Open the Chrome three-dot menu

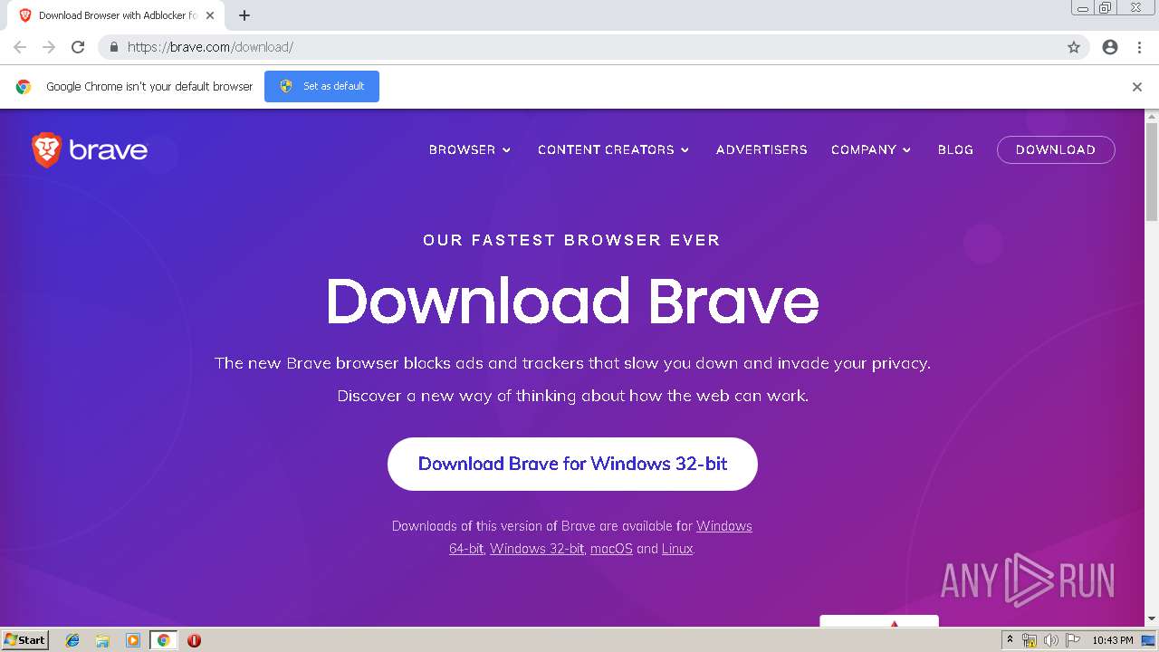[x=1139, y=47]
